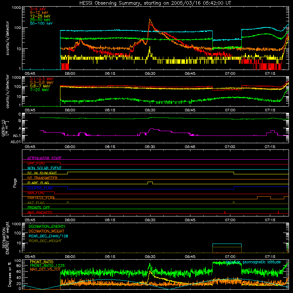Image resolution: width=293 pixels, height=293 pixels.
Task: Select the MAX_DET_VS_TOT legend label
Action: point(45,269)
